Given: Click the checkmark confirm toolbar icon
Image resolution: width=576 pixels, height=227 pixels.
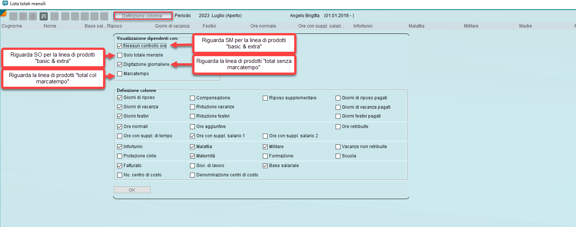Looking at the screenshot, I should click(x=23, y=16).
